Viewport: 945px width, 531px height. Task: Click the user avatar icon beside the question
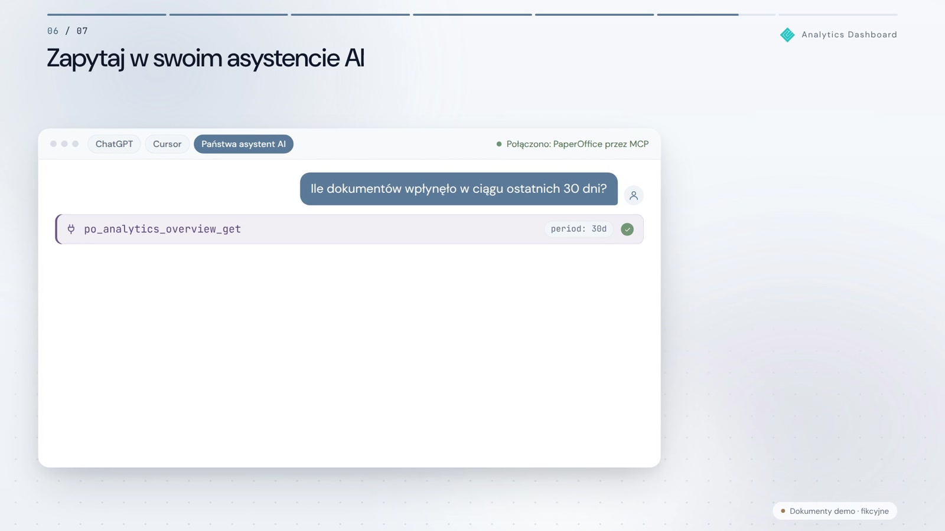[634, 195]
